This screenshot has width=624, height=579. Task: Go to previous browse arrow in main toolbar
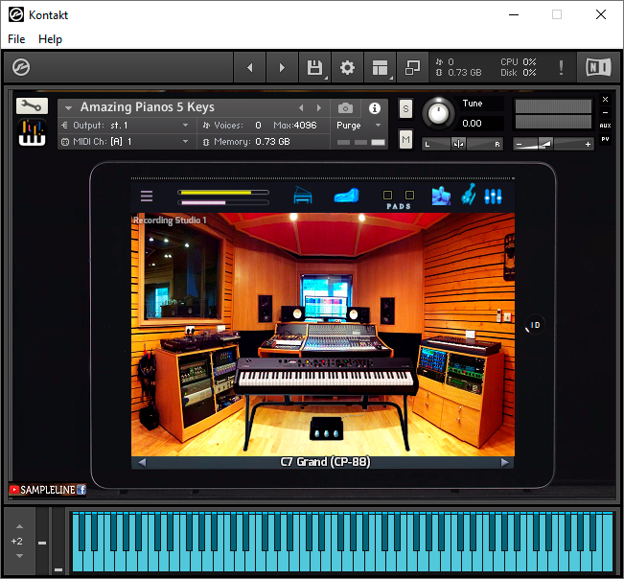point(250,67)
